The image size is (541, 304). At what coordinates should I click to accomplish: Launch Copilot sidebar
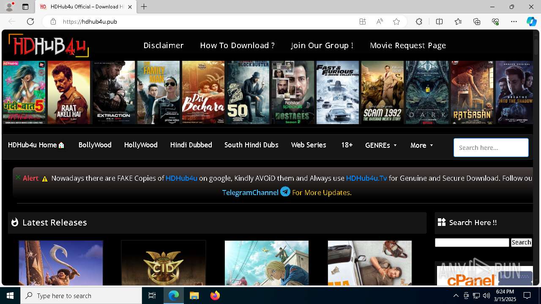531,22
